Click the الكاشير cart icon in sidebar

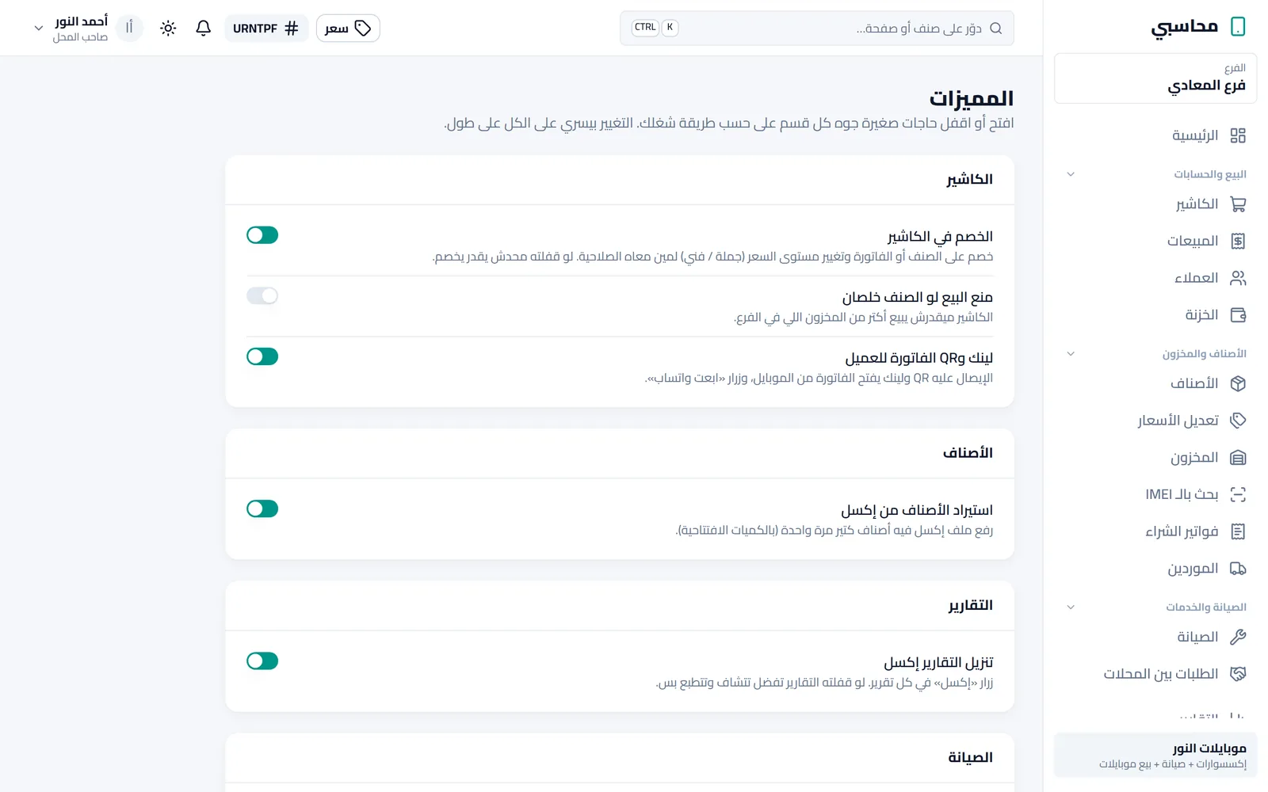1238,204
